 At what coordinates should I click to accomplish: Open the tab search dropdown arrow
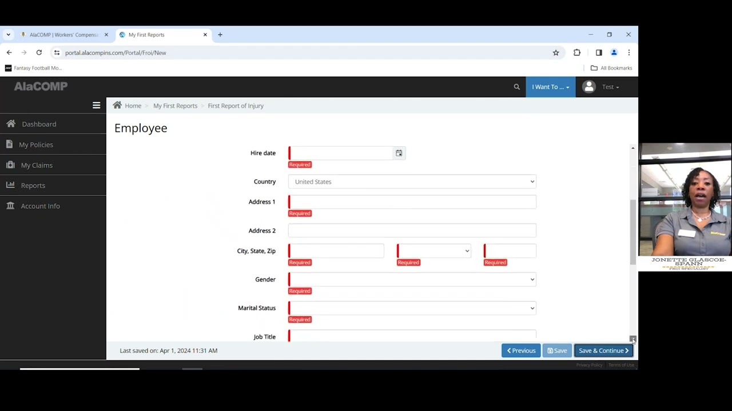coord(9,35)
